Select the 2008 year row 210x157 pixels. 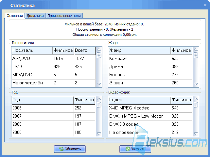(53, 133)
